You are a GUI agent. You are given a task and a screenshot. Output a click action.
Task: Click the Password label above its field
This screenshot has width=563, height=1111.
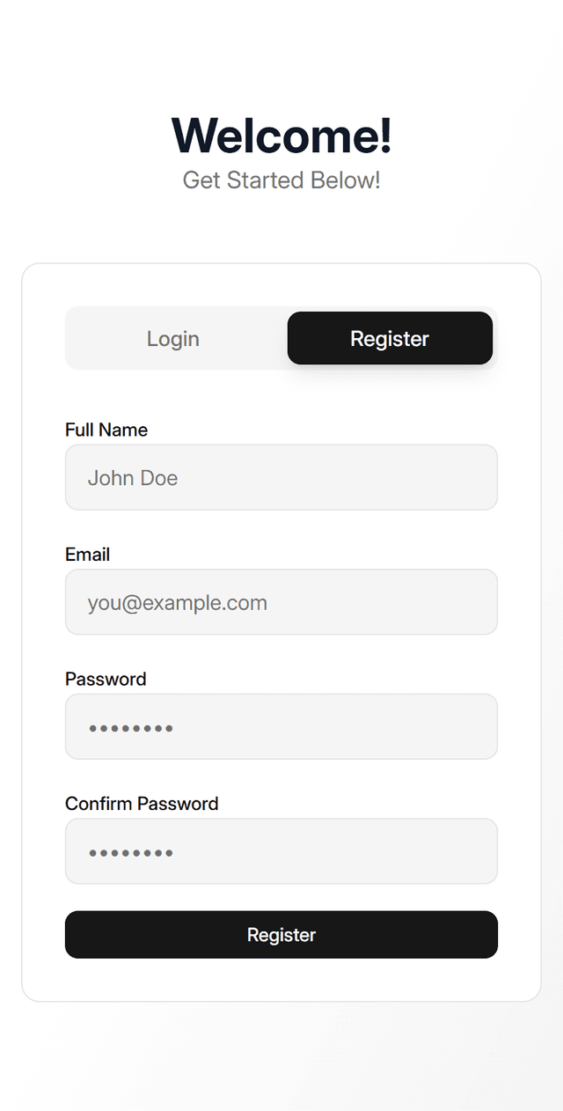point(106,679)
